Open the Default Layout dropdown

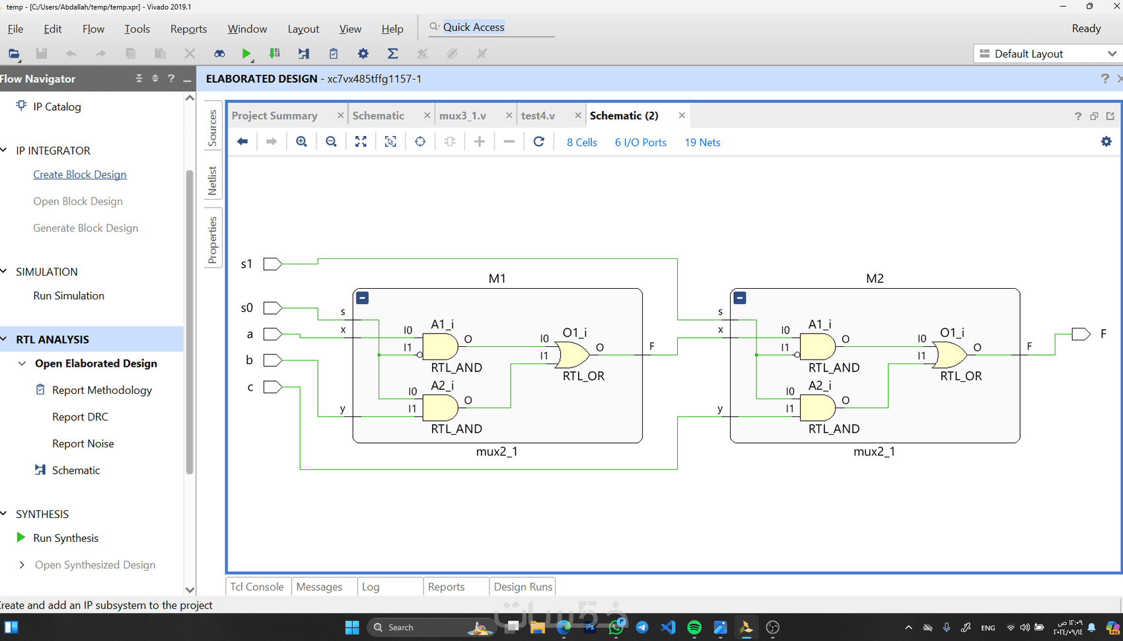[1048, 54]
